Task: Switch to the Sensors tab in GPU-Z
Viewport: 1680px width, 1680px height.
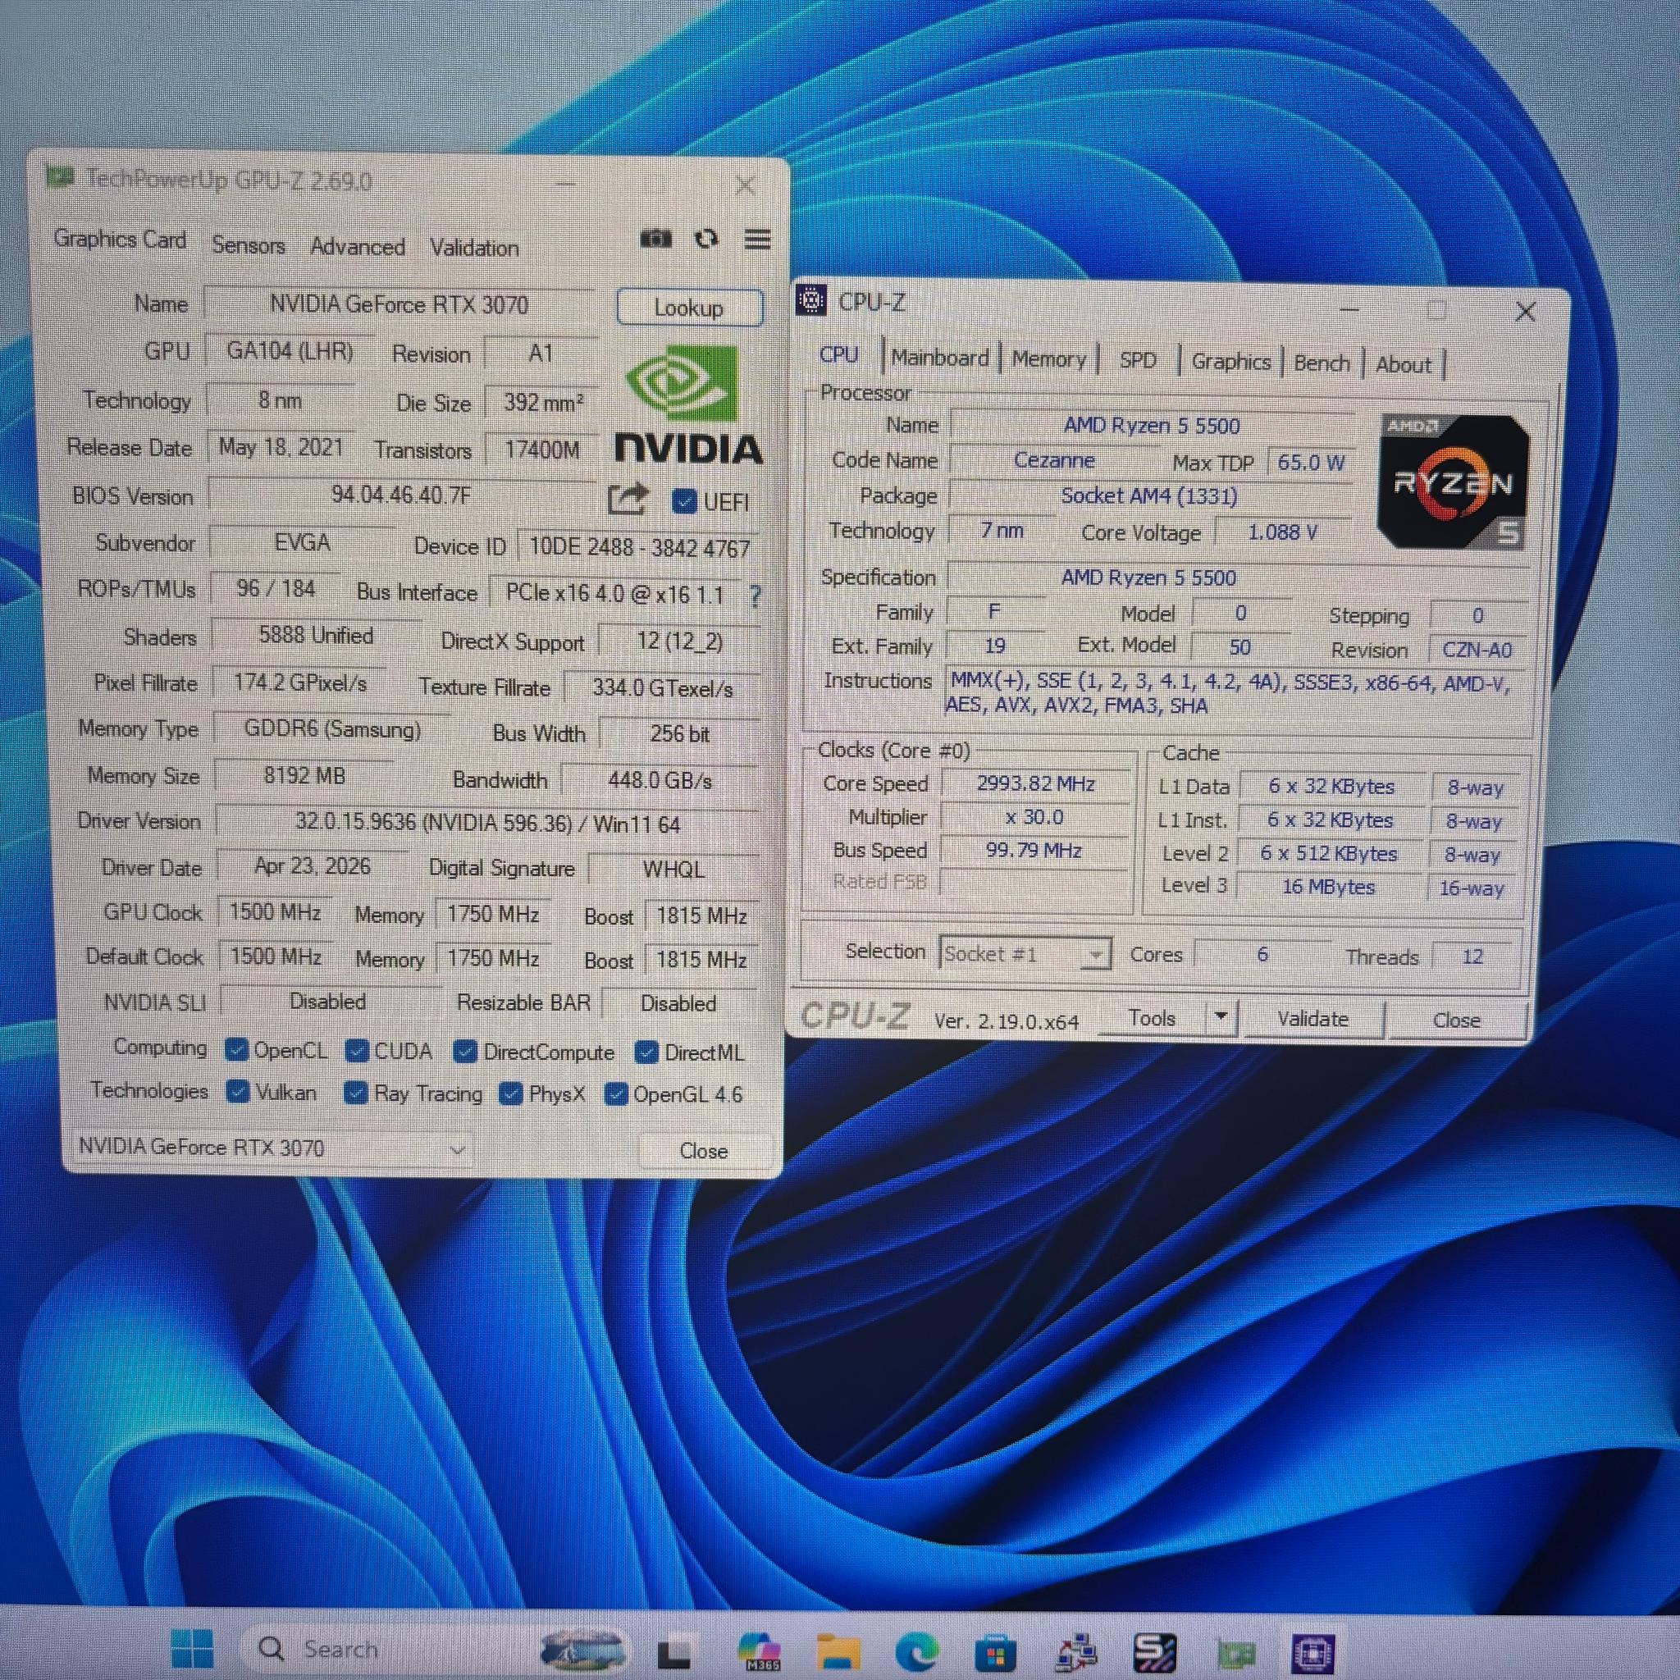Action: [x=248, y=245]
